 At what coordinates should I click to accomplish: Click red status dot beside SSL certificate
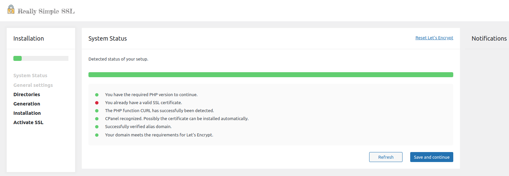click(x=97, y=103)
